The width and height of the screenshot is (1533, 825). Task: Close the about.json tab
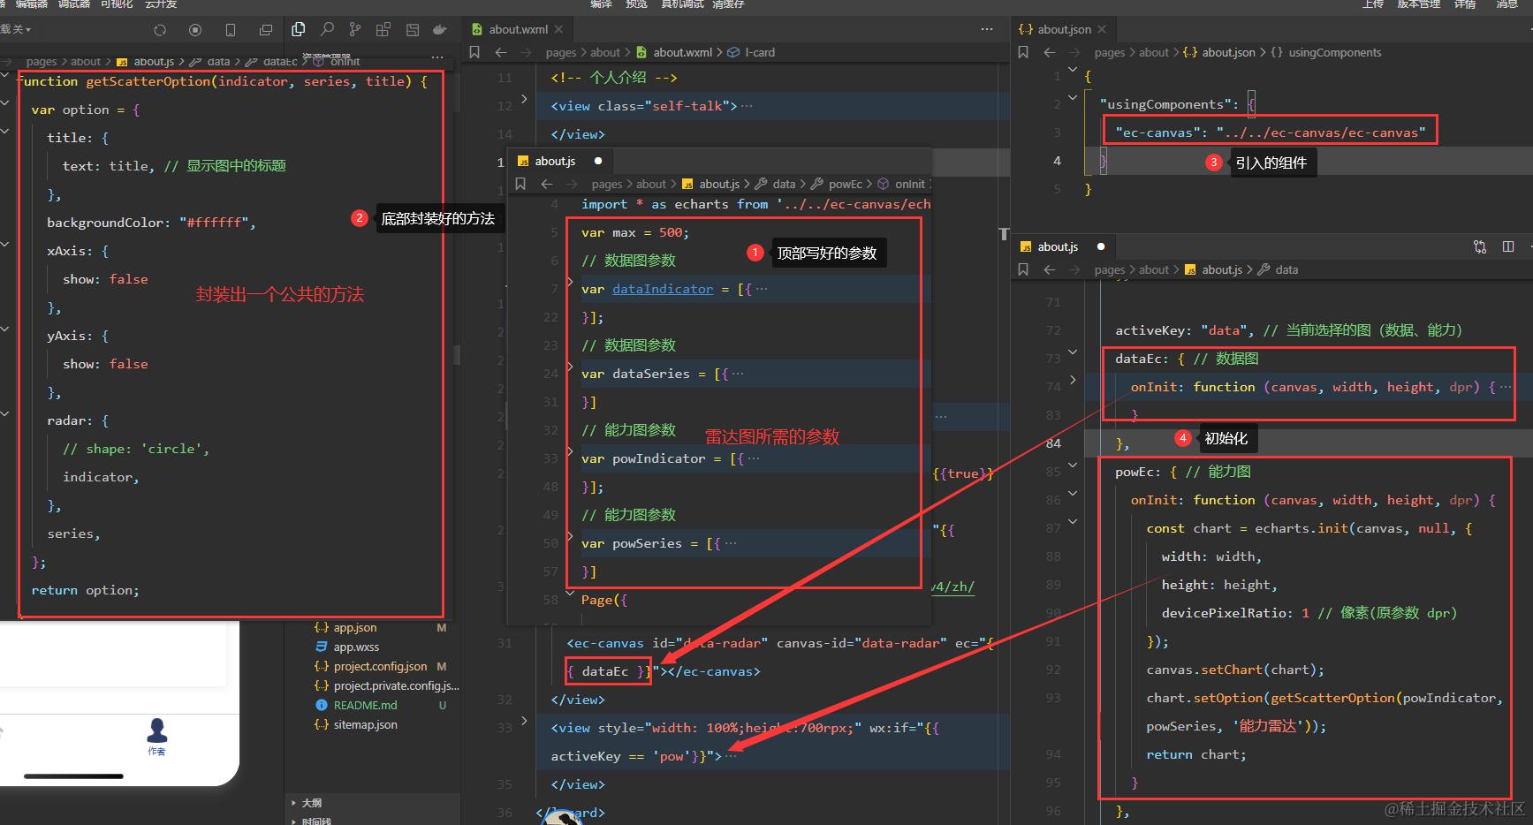[1102, 29]
